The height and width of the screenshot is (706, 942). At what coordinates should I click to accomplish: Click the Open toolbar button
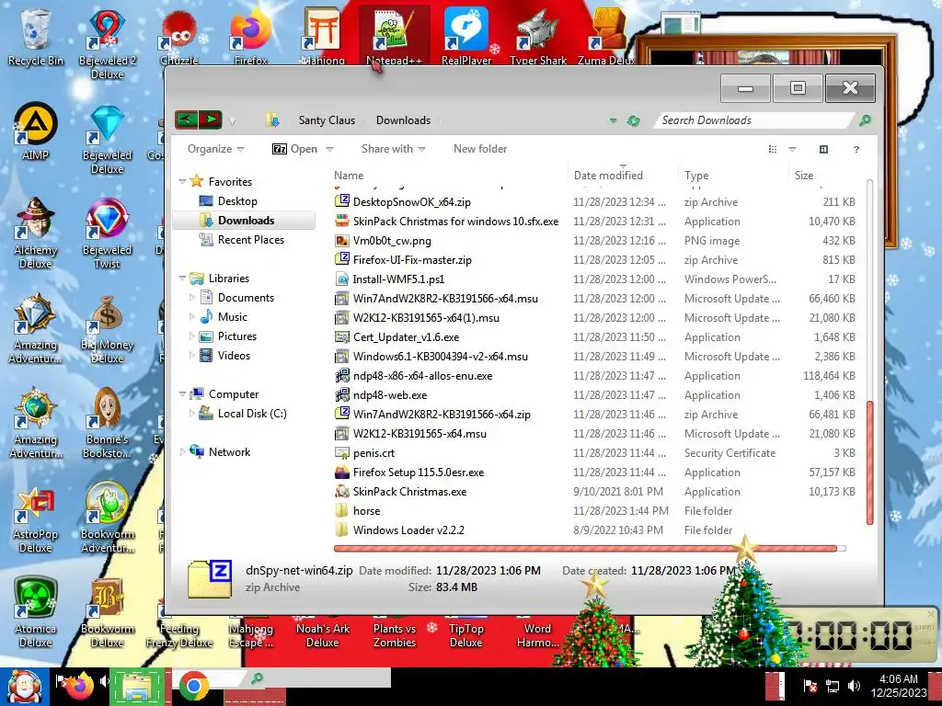[x=295, y=149]
